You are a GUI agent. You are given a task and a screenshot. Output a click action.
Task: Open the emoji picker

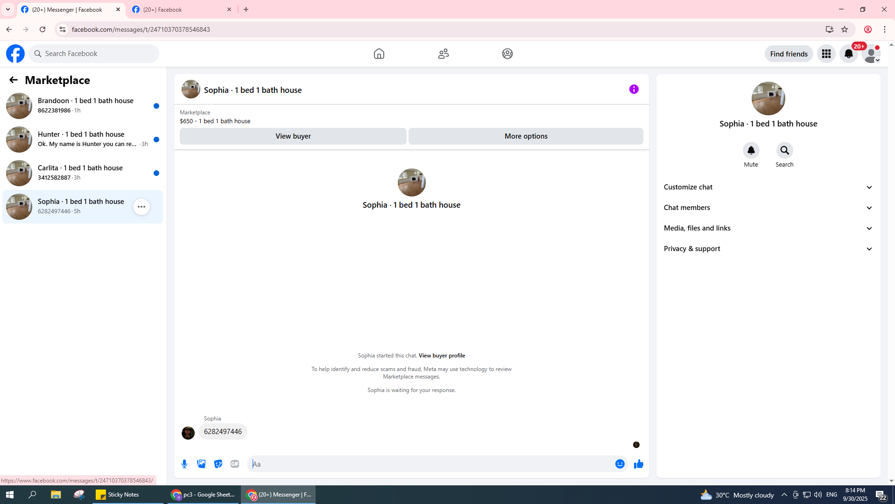point(620,464)
